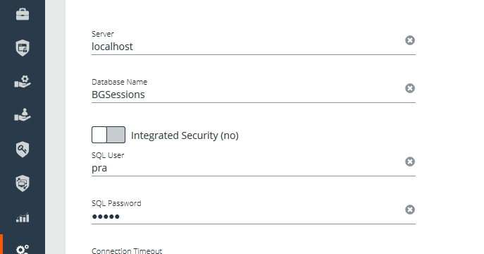The width and height of the screenshot is (484, 254).
Task: Toggle the Integrated Security switch
Action: click(x=108, y=135)
